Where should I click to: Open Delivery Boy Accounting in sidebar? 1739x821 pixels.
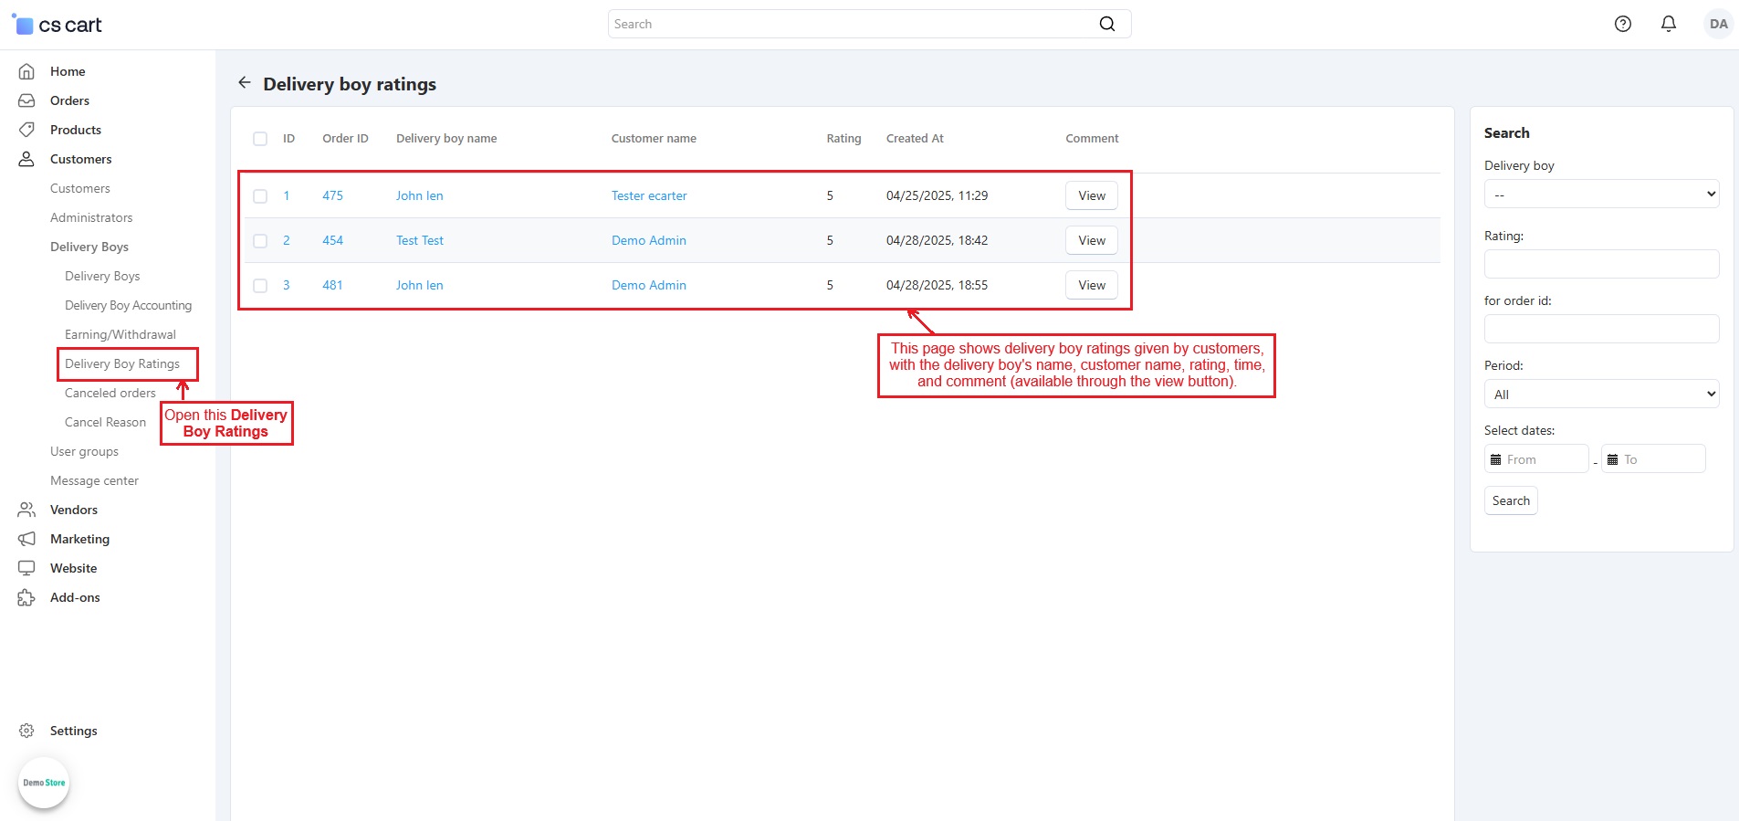pyautogui.click(x=128, y=305)
